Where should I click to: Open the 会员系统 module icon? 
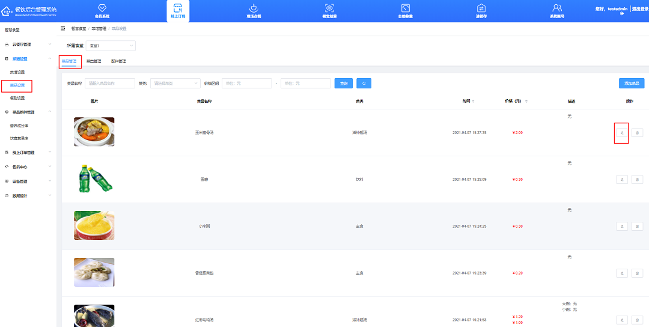[x=102, y=8]
